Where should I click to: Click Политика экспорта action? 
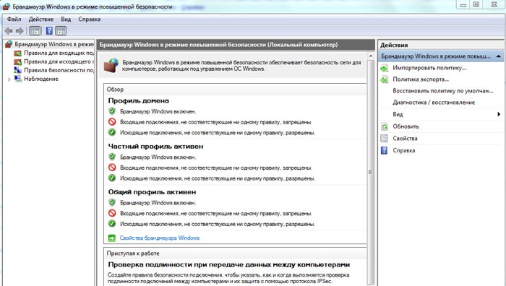click(x=421, y=79)
